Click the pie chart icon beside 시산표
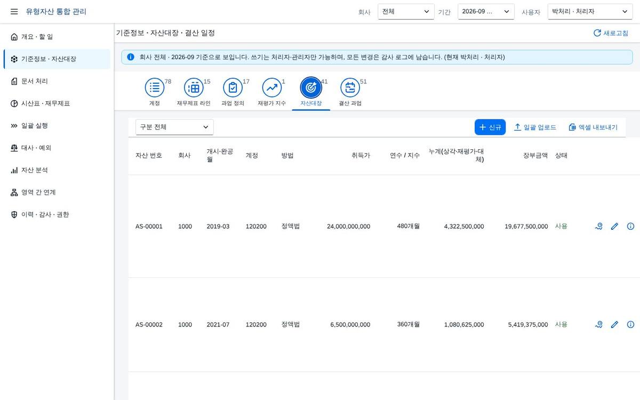Viewport: 640px width, 400px height. coord(14,103)
